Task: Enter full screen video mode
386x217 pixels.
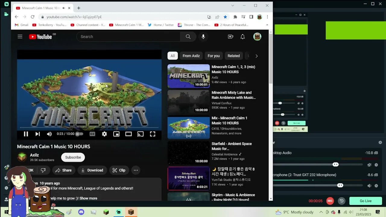Action: (153, 134)
